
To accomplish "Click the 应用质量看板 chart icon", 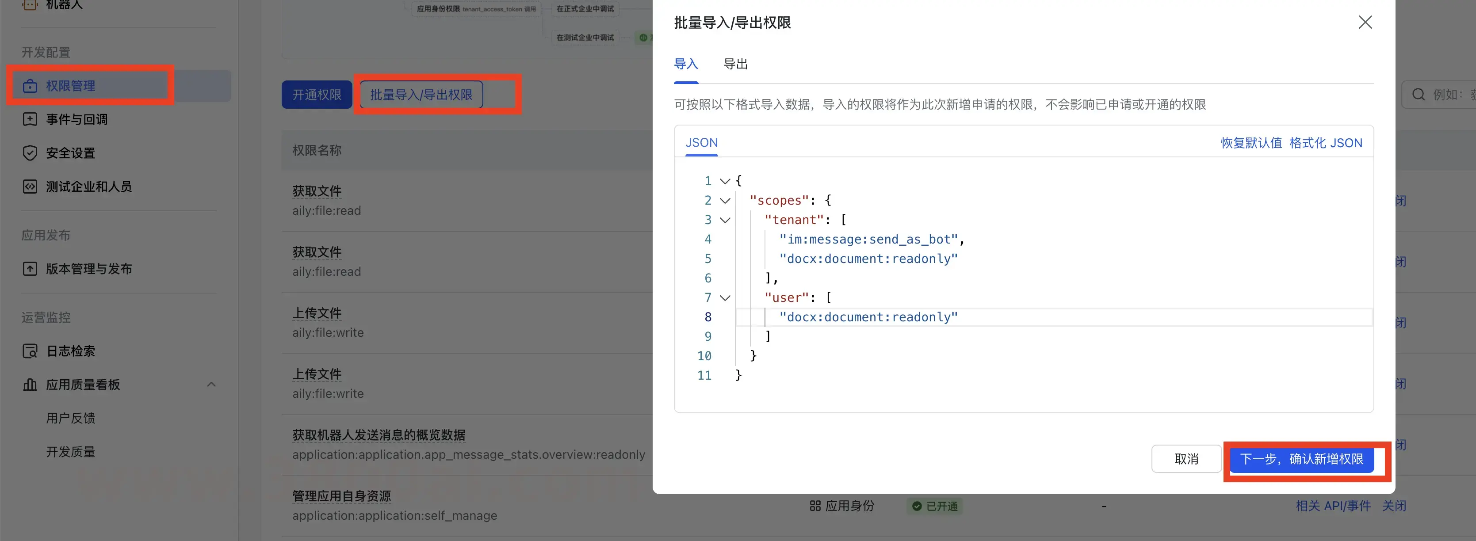I will (30, 385).
